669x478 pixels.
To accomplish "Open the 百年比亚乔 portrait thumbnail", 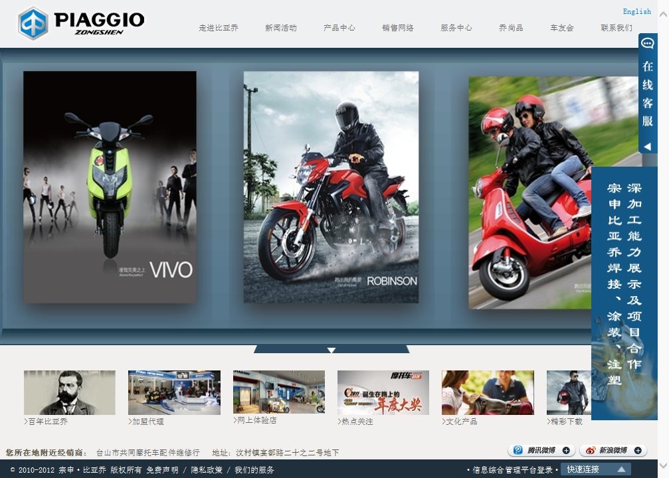I will point(69,392).
